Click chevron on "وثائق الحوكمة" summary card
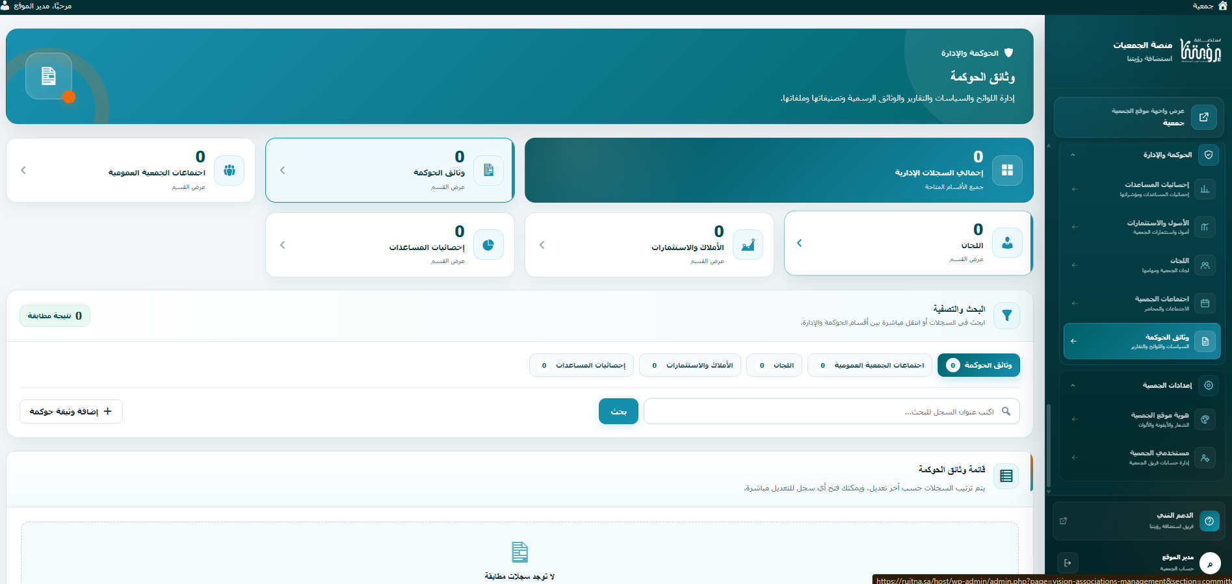The height and width of the screenshot is (584, 1232). (282, 170)
